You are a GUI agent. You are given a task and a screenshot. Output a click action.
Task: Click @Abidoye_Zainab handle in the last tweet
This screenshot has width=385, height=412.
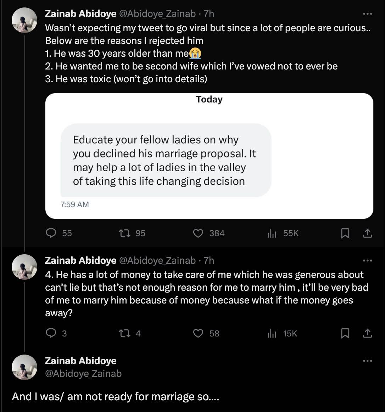(x=83, y=374)
